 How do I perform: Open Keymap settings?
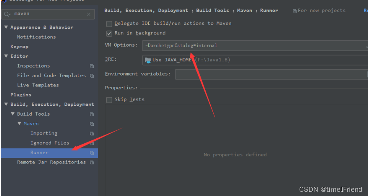[19, 47]
